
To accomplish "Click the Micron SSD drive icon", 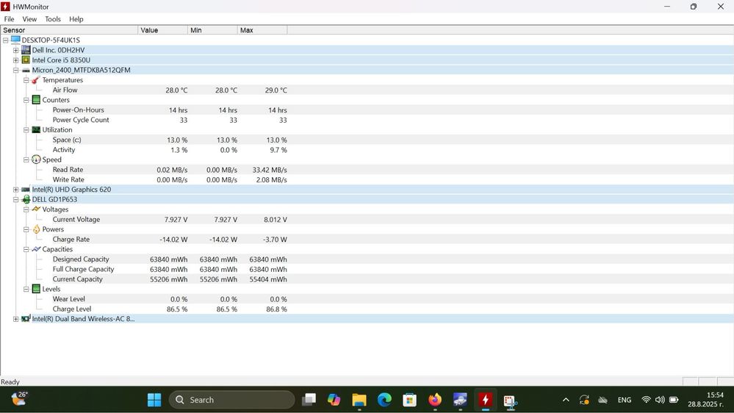I will (26, 71).
